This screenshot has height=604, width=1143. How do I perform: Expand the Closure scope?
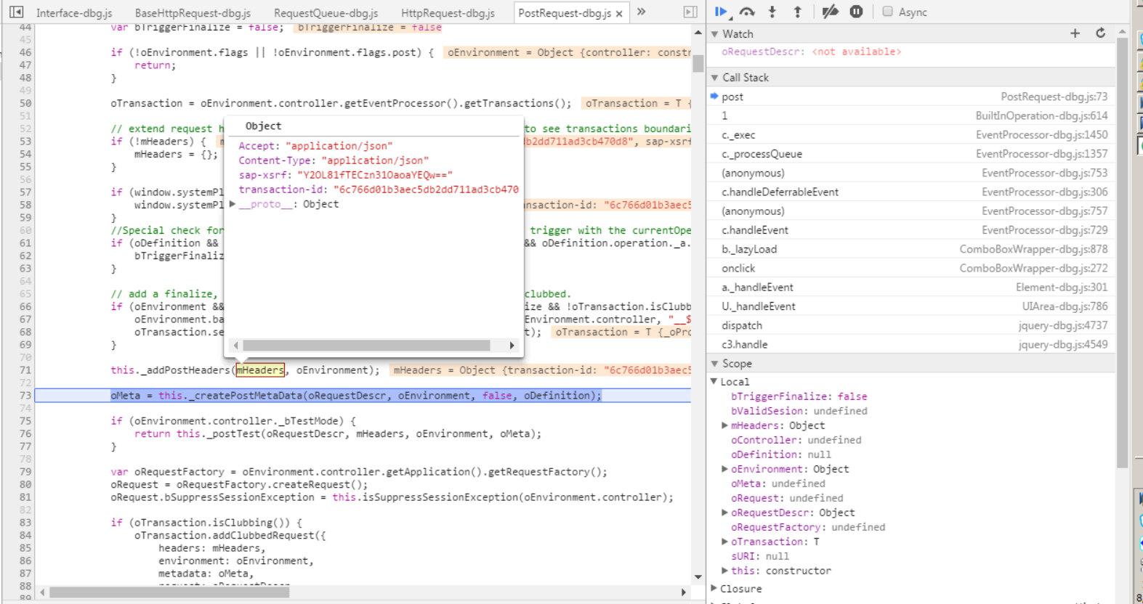pos(714,589)
